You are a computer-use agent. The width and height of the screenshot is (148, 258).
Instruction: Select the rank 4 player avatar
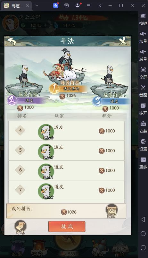(46, 132)
